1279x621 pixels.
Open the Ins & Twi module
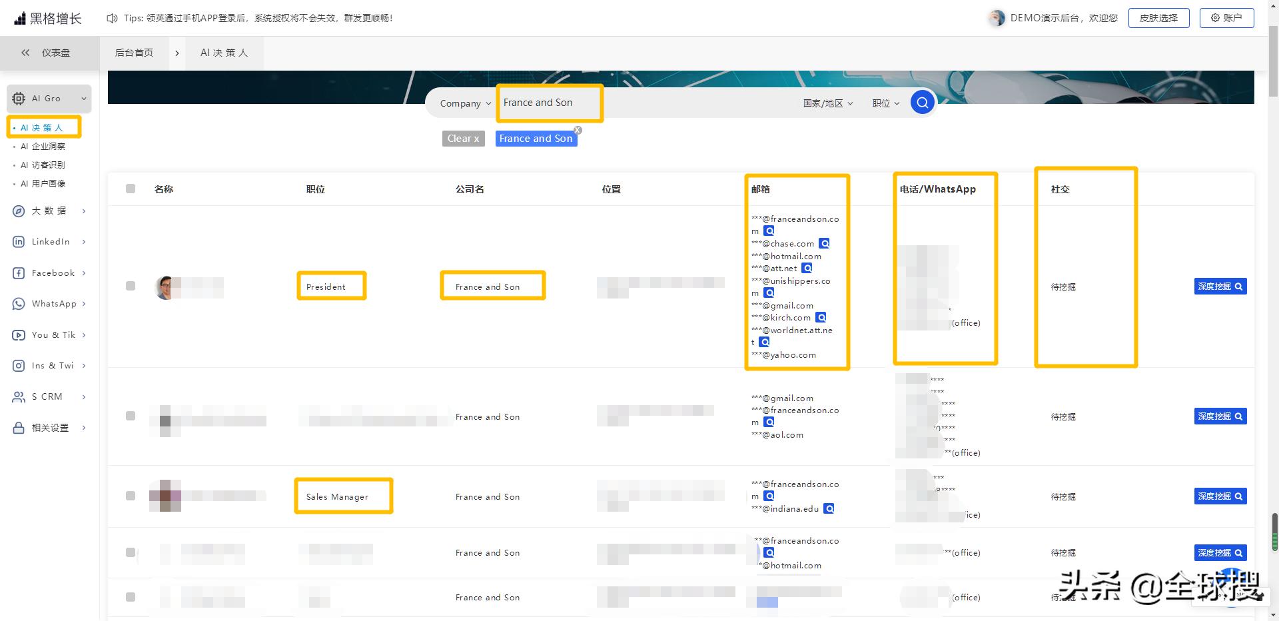tap(53, 365)
